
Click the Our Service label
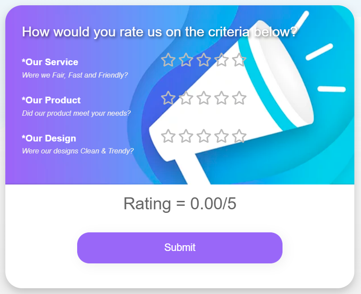point(50,62)
